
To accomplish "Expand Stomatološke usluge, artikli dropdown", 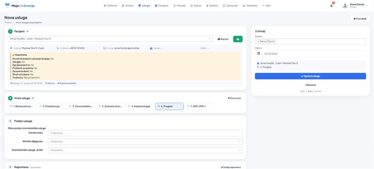I will 146,150.
